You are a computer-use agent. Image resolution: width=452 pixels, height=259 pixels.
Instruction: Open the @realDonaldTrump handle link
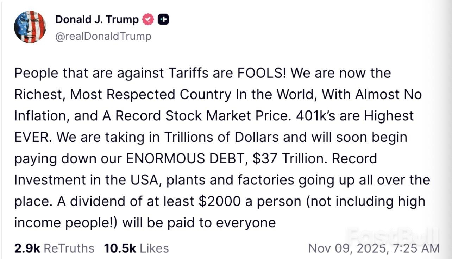point(103,36)
